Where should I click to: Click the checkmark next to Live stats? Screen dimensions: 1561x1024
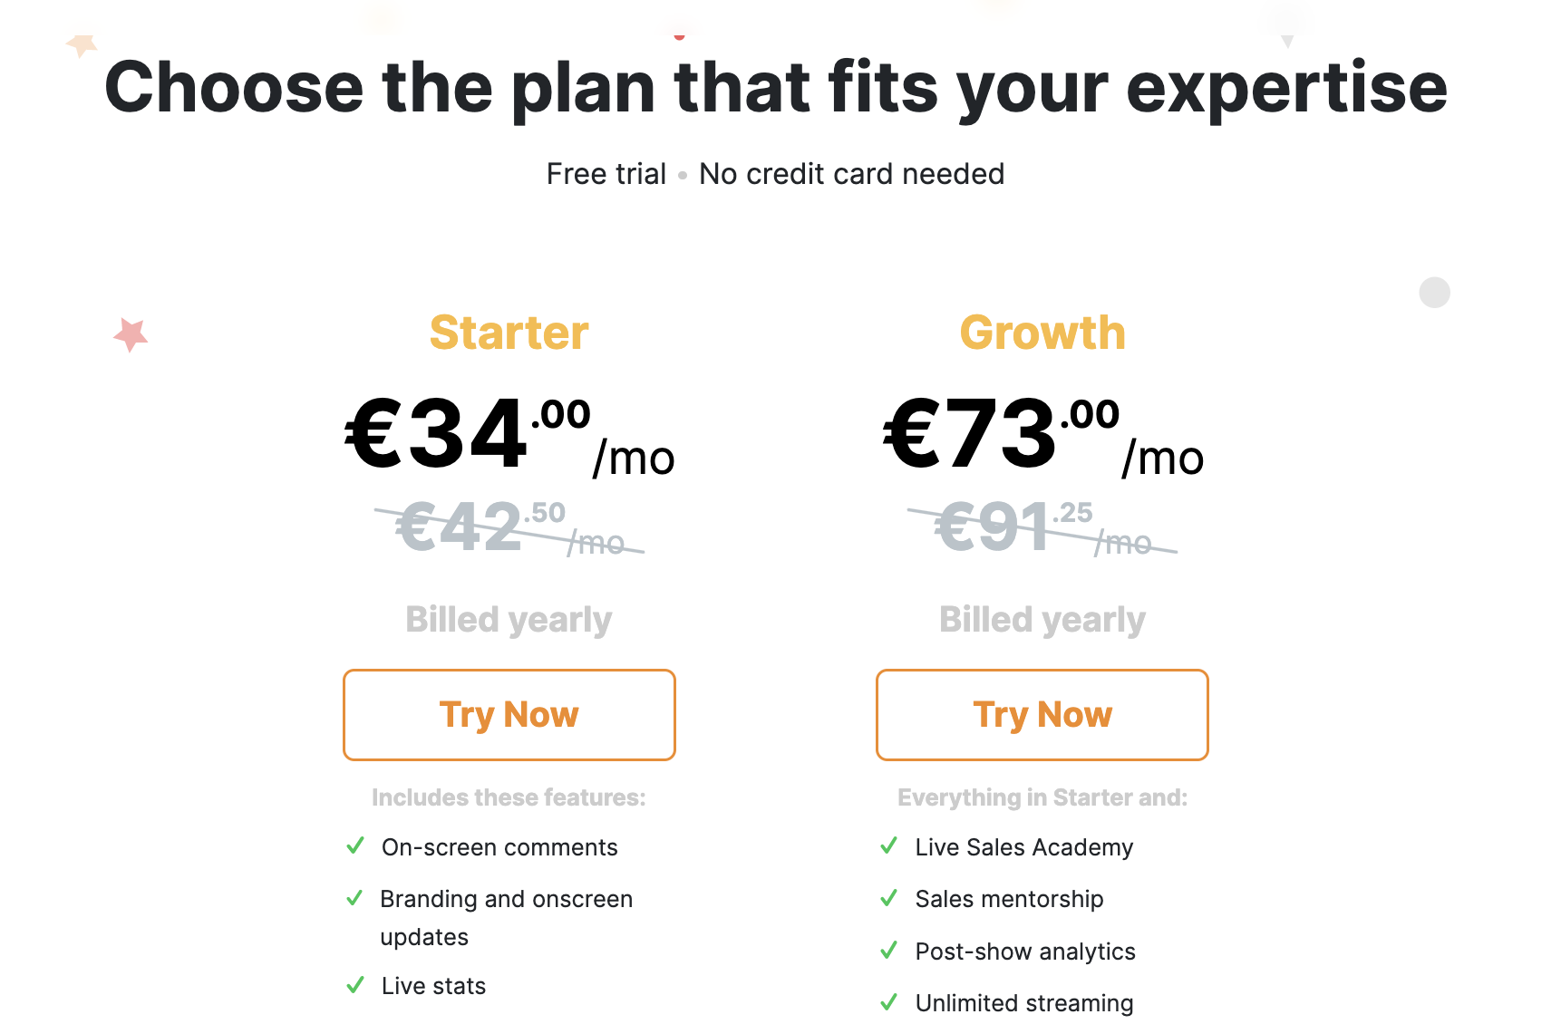point(355,985)
